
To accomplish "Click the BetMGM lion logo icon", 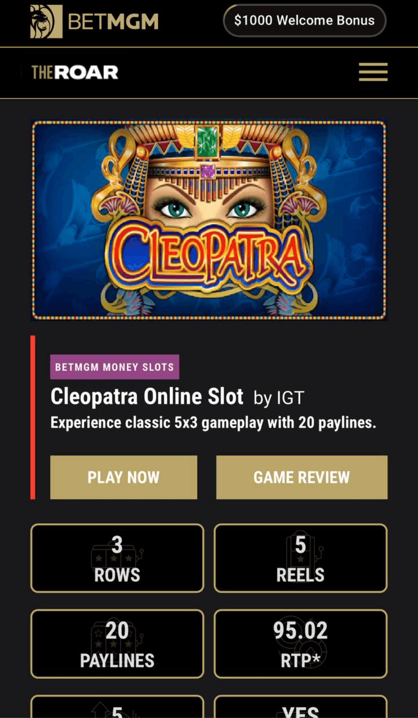I will 46,21.
